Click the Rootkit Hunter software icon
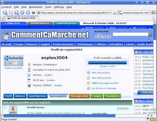Image resolution: width=157 pixels, height=122 pixels. point(13,110)
